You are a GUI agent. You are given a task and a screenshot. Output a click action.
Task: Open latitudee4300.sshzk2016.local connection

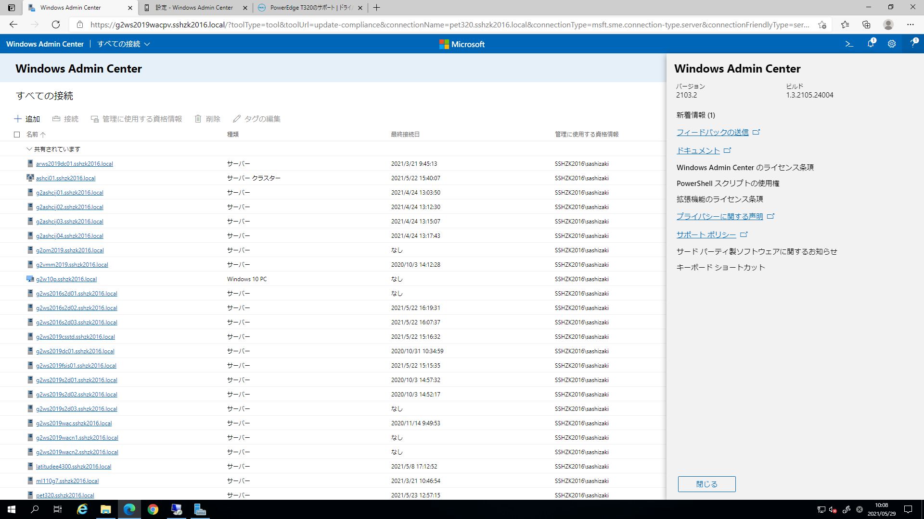[x=73, y=466]
